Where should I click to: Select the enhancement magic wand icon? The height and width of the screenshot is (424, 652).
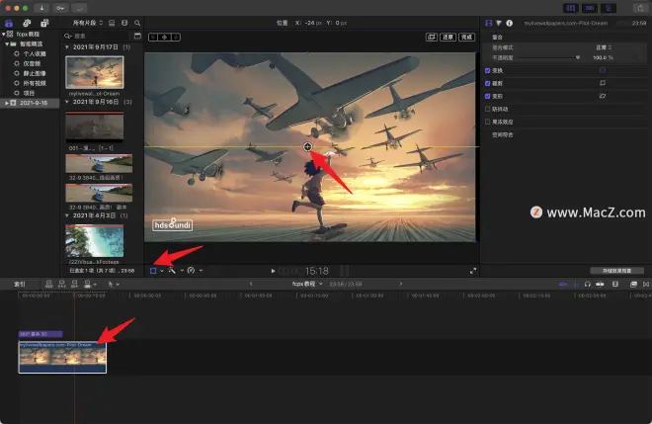172,271
